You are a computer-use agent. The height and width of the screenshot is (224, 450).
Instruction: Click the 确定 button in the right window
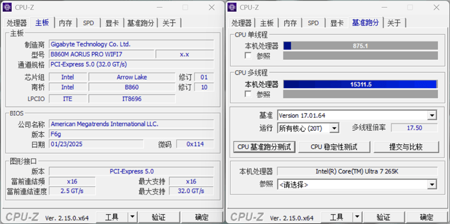point(426,217)
